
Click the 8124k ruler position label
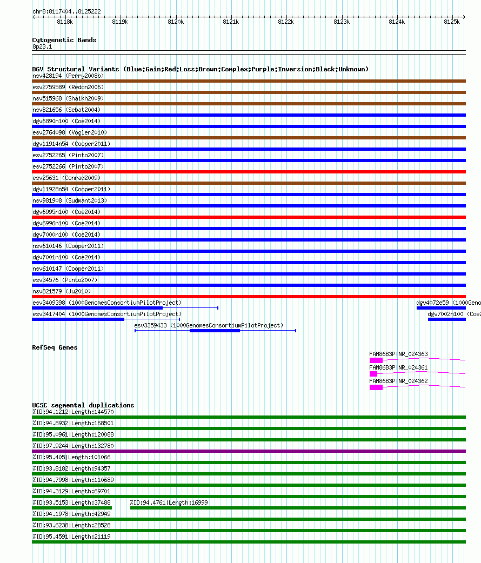tap(397, 22)
